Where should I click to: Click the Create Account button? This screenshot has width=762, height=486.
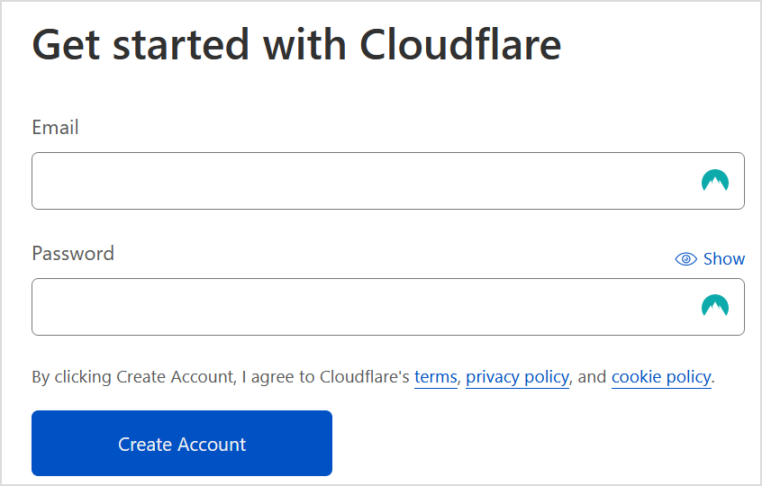(182, 444)
